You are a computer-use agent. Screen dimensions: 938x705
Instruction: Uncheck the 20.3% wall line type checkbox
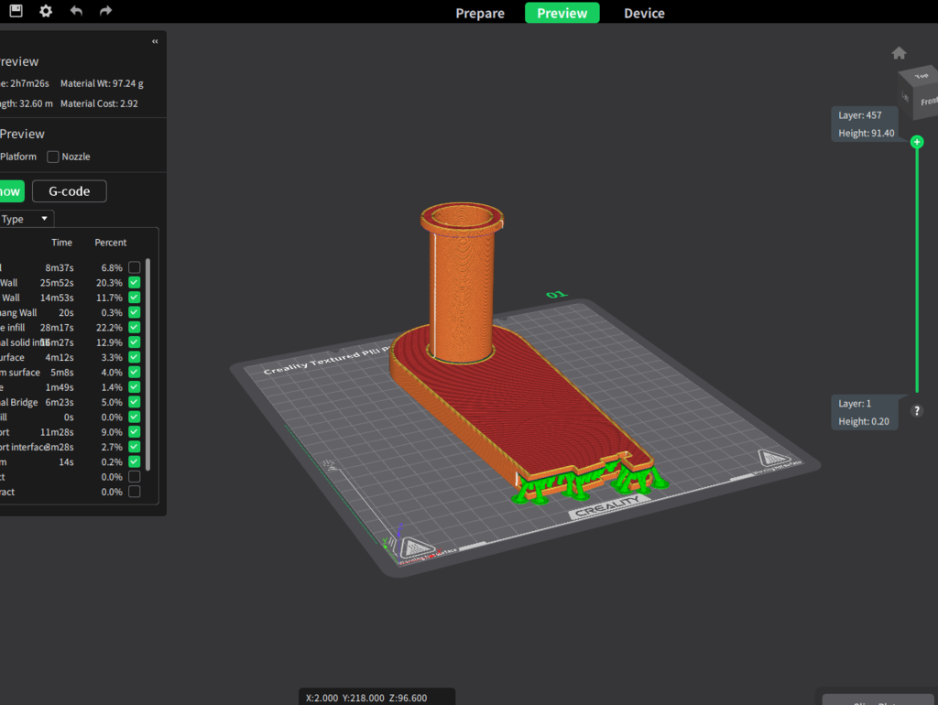point(135,283)
